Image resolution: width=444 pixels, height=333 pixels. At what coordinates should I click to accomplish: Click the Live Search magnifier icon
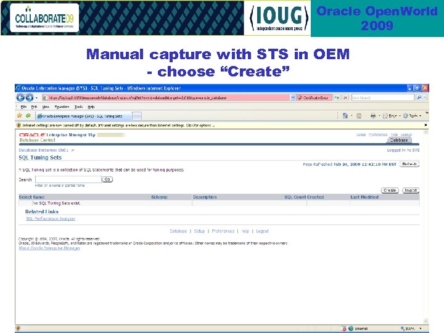[419, 97]
